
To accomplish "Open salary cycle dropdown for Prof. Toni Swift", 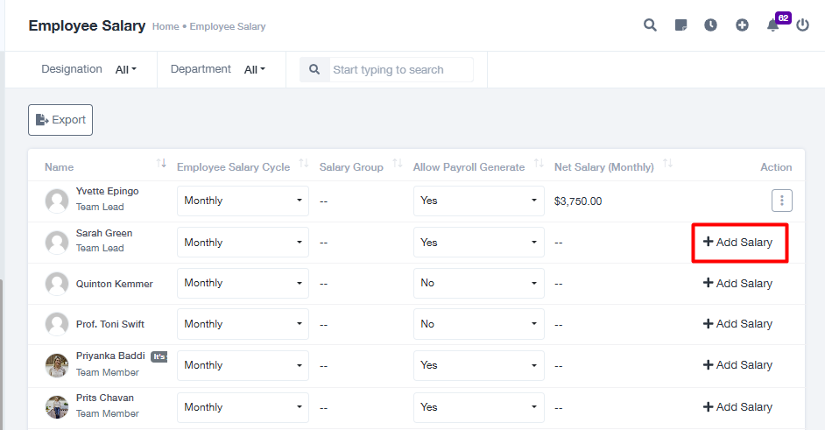I will pos(243,324).
